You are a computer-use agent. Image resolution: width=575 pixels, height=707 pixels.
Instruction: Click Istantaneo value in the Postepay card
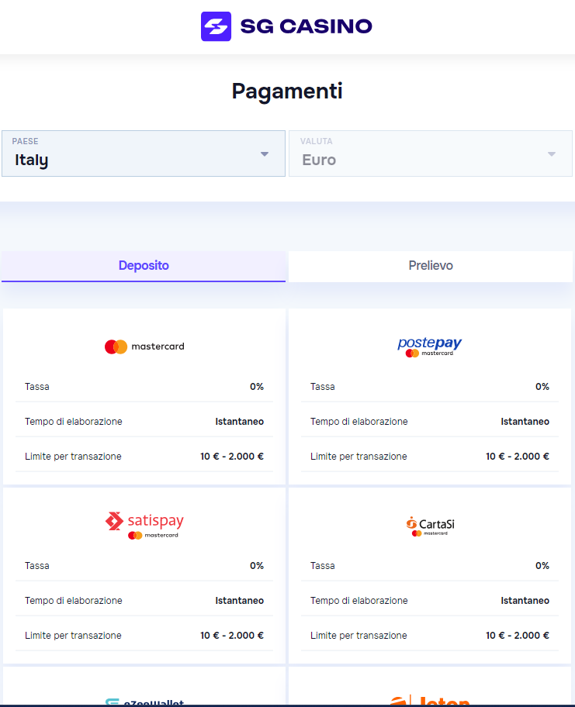(525, 422)
